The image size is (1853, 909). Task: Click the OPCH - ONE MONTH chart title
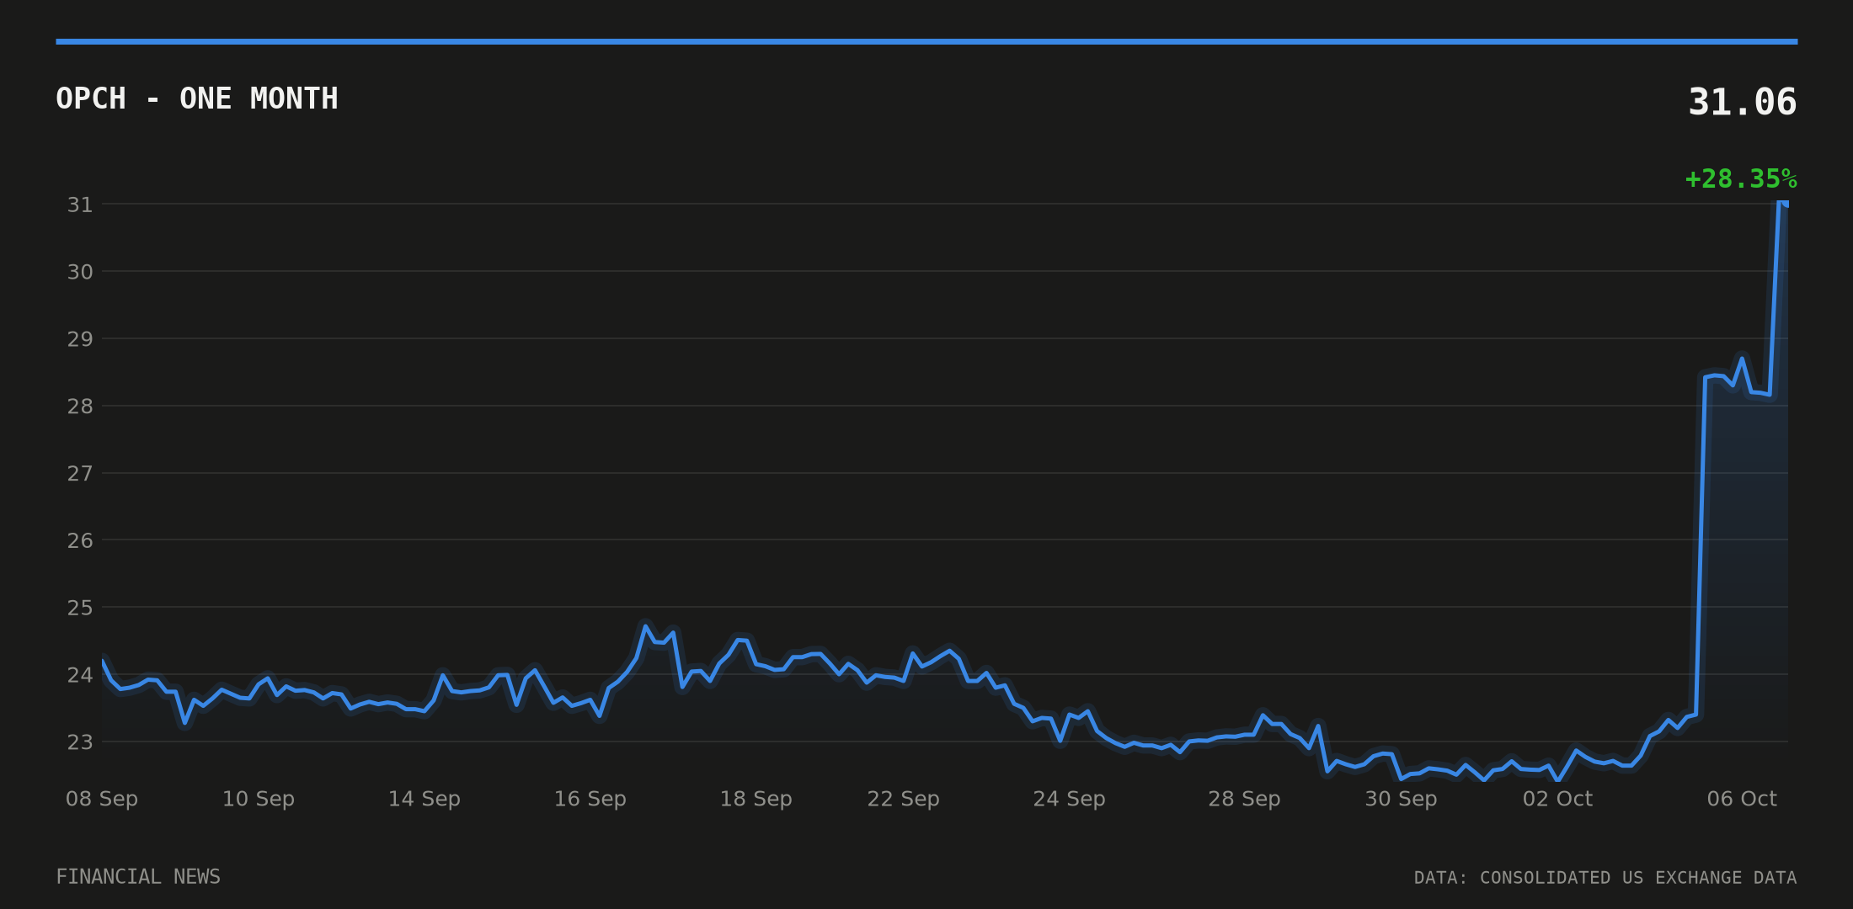pyautogui.click(x=197, y=99)
